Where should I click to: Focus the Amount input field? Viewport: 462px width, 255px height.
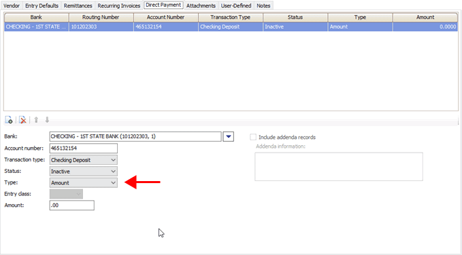pyautogui.click(x=72, y=205)
